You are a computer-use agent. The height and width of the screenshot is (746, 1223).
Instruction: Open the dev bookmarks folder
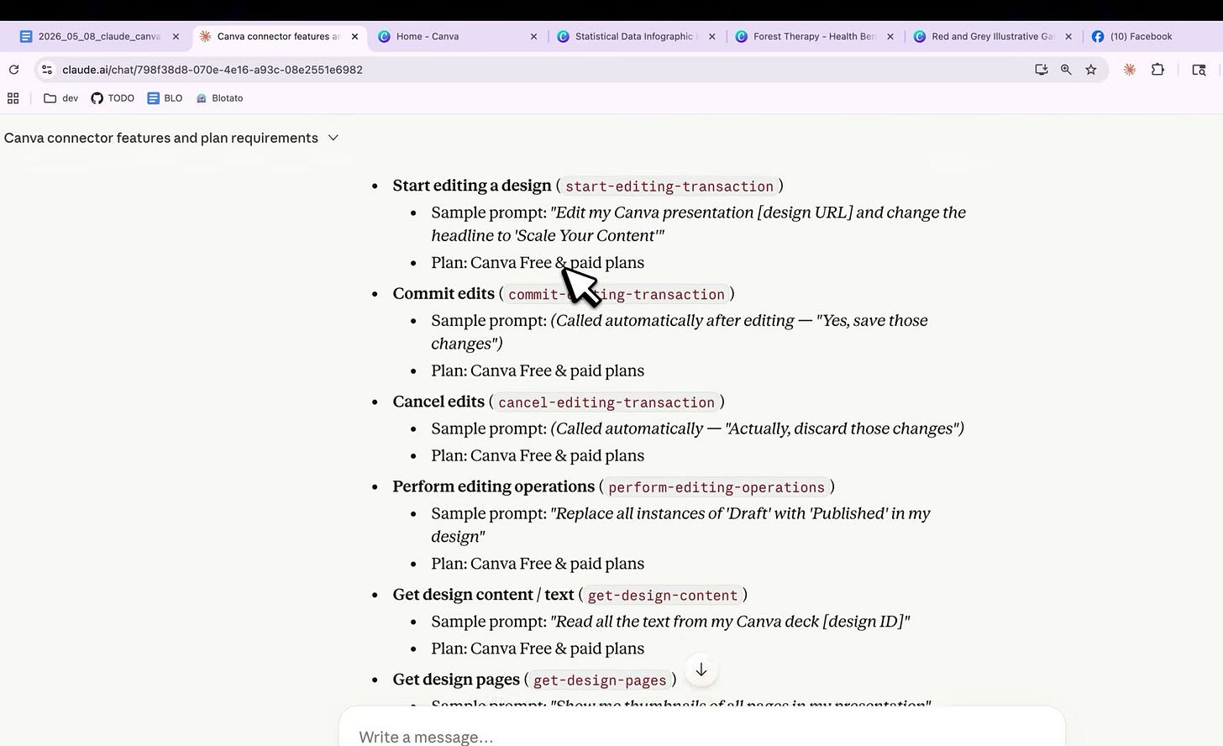point(61,98)
